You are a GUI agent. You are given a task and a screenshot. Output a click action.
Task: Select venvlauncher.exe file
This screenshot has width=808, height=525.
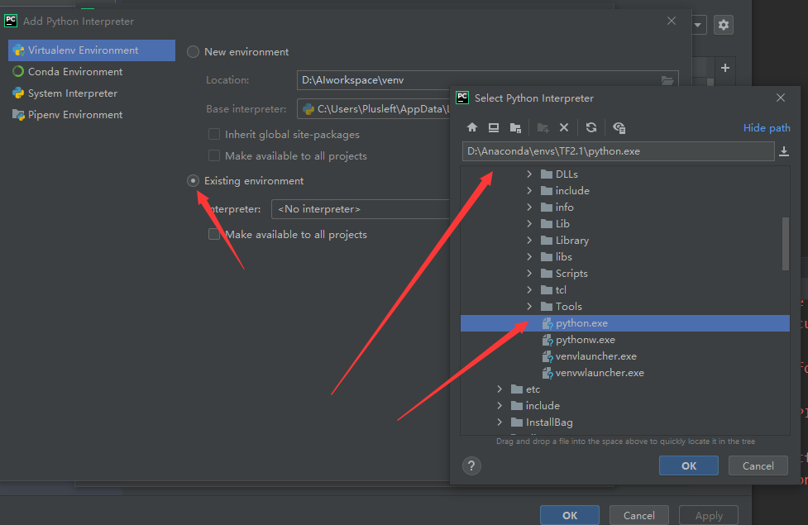(x=595, y=356)
